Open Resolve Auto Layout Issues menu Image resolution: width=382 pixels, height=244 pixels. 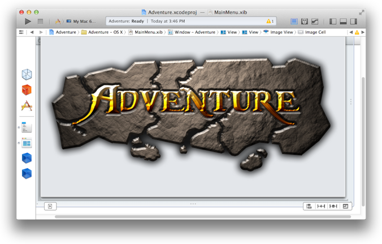(333, 206)
